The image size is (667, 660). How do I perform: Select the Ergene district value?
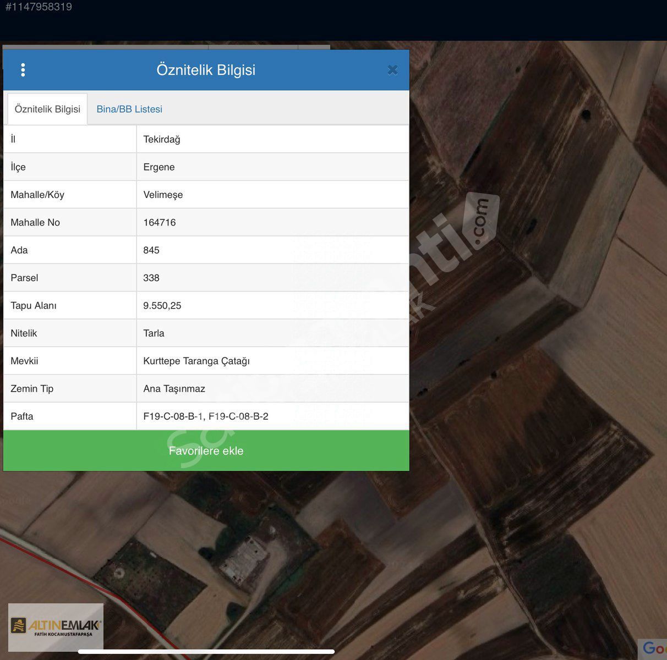coord(159,167)
